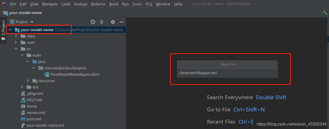329x129 pixels.
Task: Expand the .mvn folder
Action: (16, 43)
